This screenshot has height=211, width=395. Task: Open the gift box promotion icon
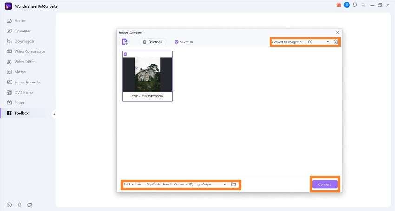click(339, 5)
